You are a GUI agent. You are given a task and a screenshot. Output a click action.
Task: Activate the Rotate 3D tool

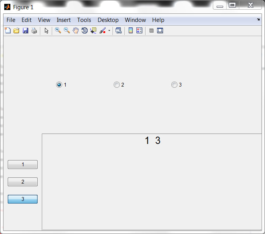coord(84,31)
